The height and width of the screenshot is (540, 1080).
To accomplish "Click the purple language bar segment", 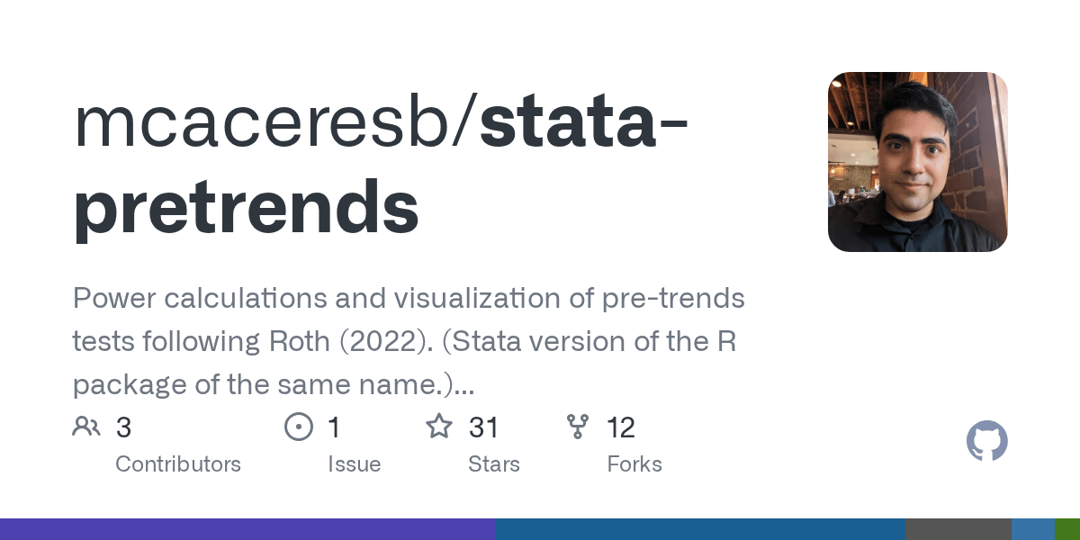I will (x=247, y=529).
